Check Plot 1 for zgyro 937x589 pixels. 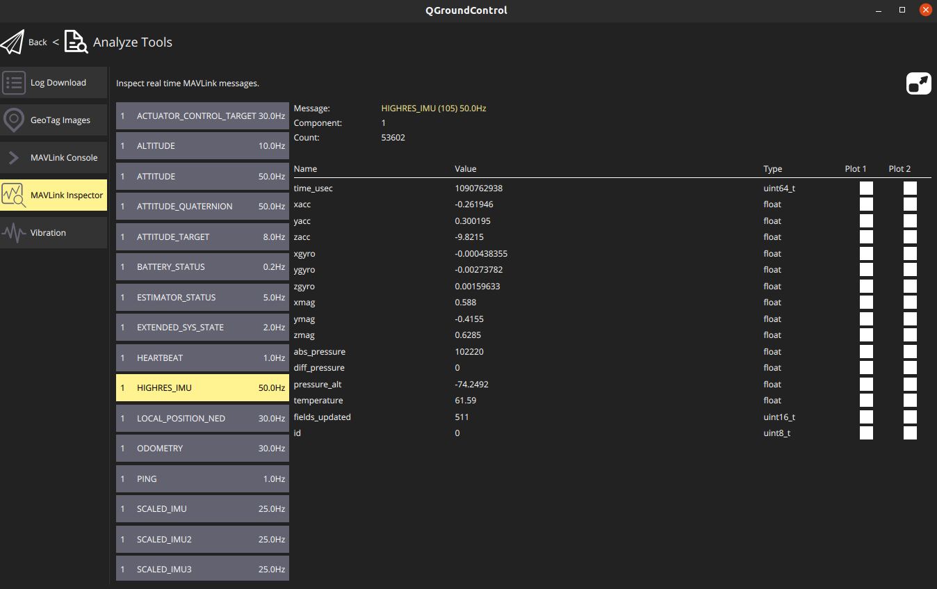click(866, 286)
